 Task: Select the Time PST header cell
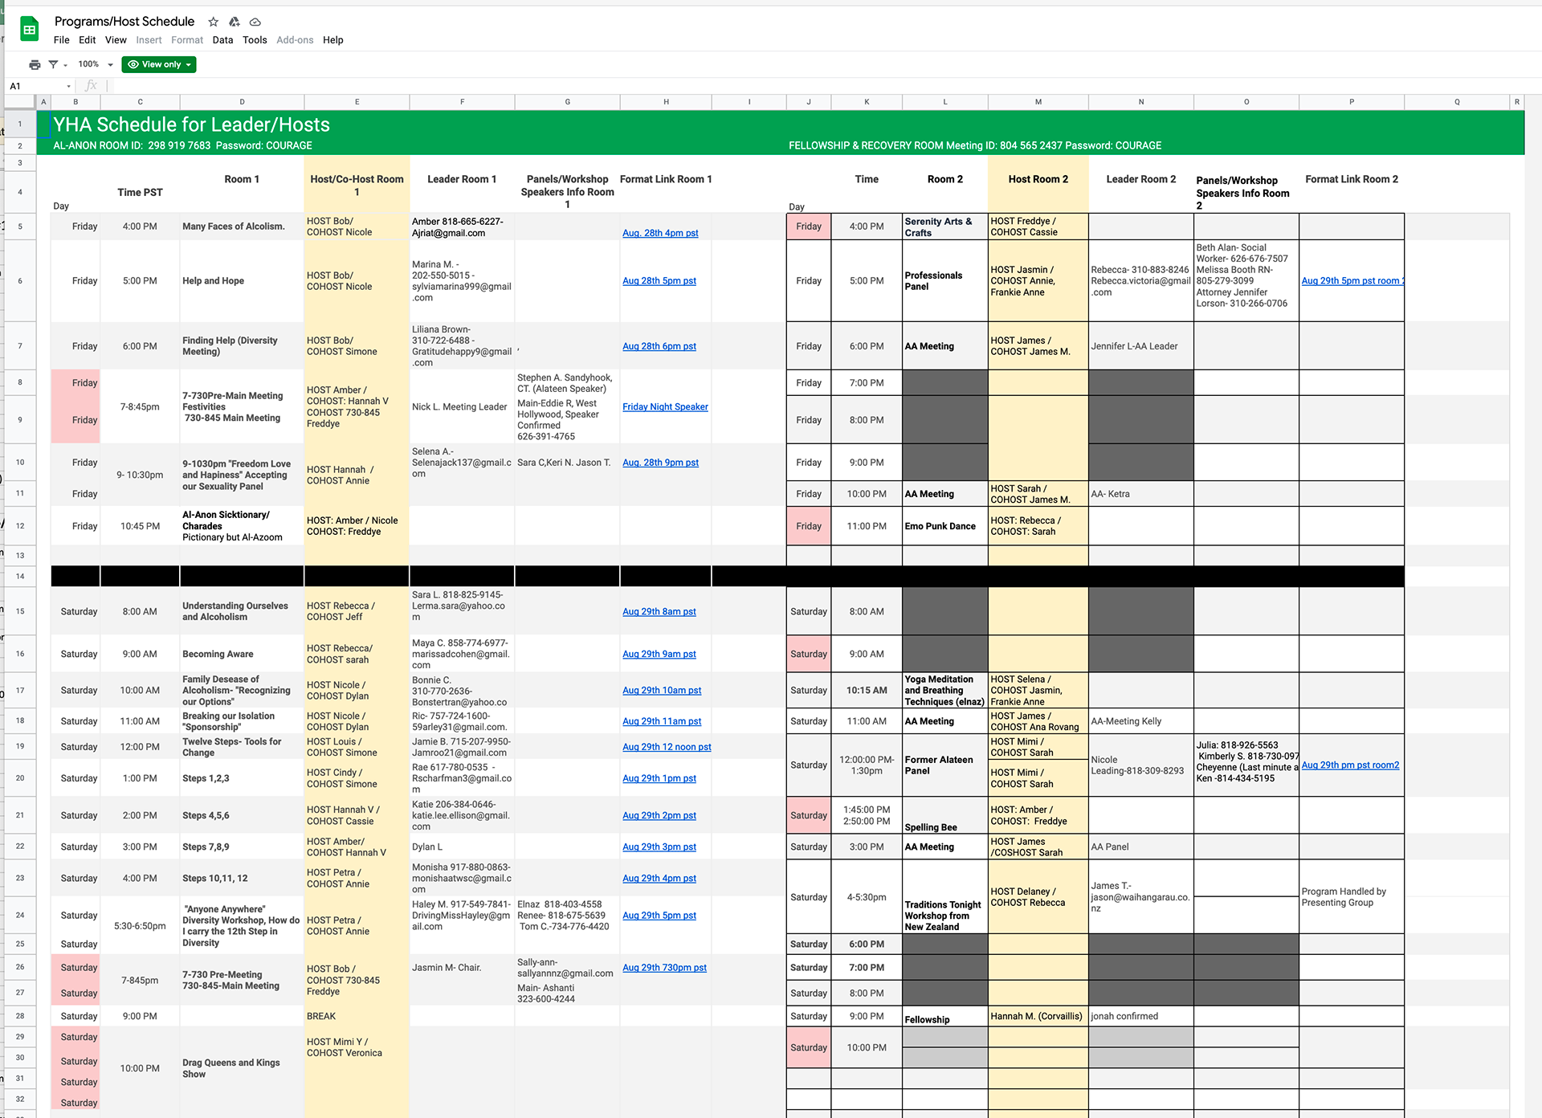pyautogui.click(x=140, y=192)
